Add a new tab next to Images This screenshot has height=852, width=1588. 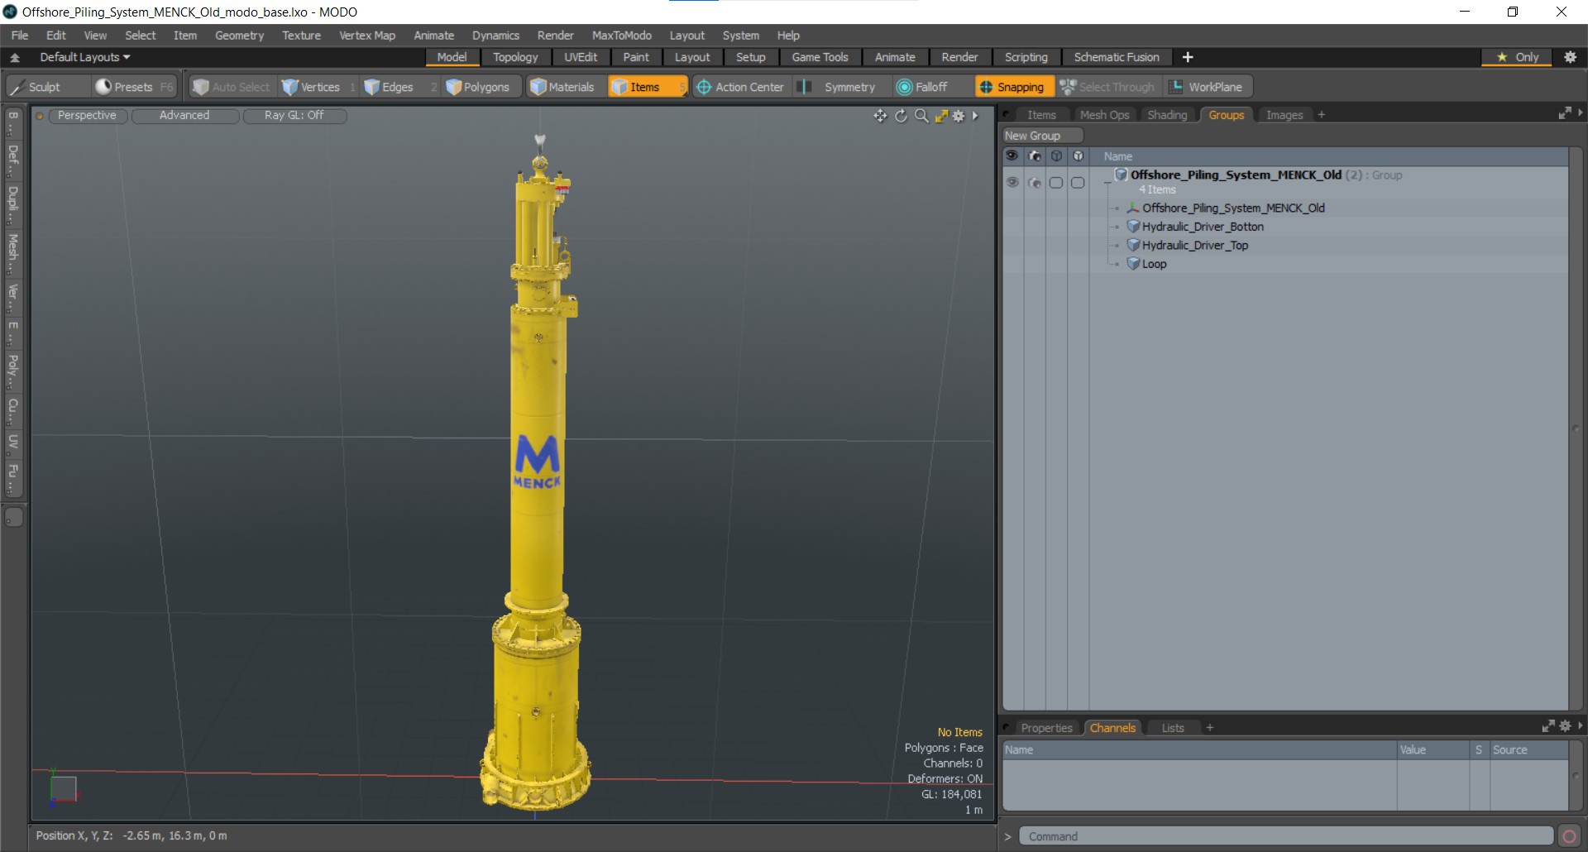point(1322,115)
